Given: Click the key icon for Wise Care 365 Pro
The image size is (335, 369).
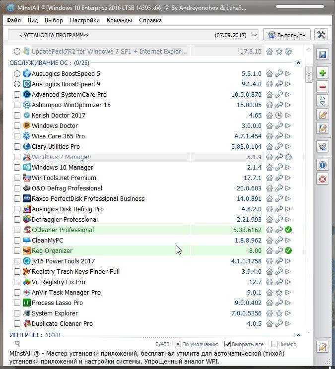Looking at the screenshot, I should [279, 136].
